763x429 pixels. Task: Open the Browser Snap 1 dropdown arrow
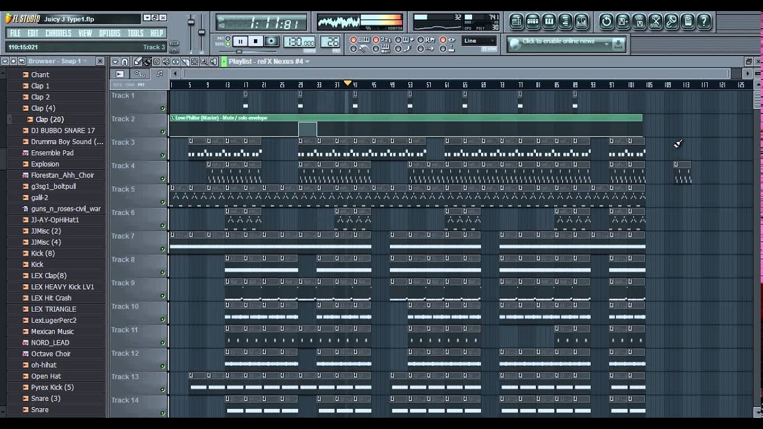(x=86, y=61)
